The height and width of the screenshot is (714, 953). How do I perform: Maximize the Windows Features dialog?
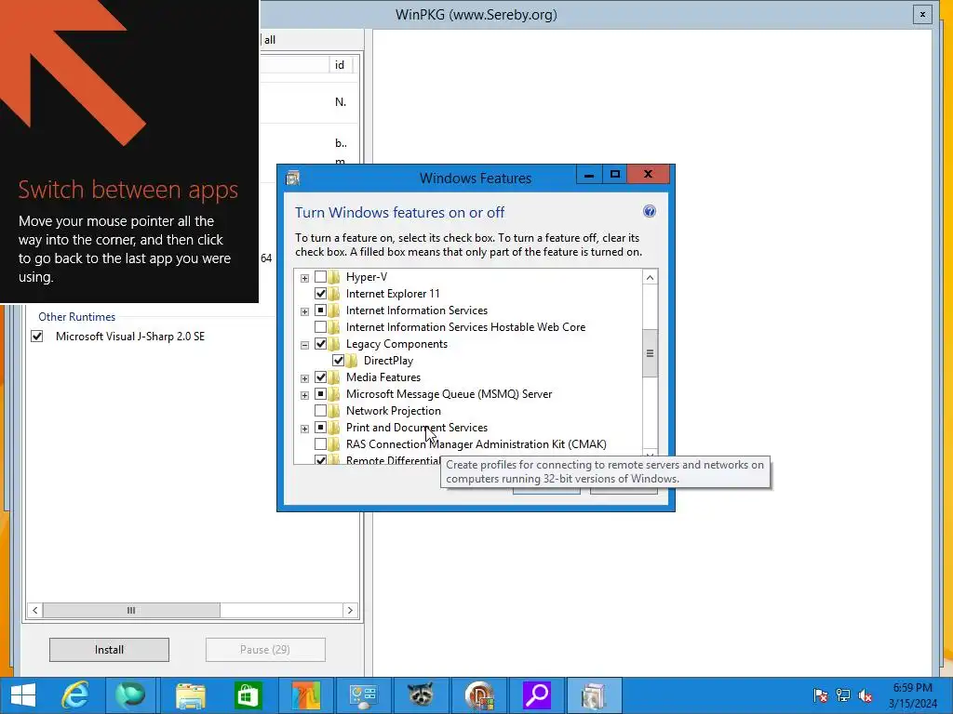point(614,175)
